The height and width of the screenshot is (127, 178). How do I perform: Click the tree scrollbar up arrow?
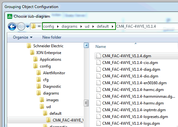(86, 45)
